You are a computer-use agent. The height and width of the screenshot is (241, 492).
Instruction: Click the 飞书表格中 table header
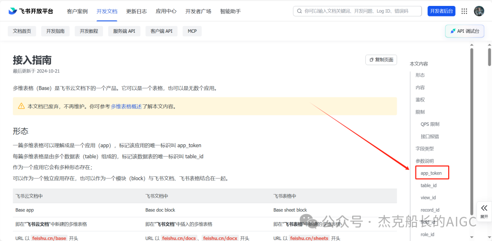coord(285,196)
